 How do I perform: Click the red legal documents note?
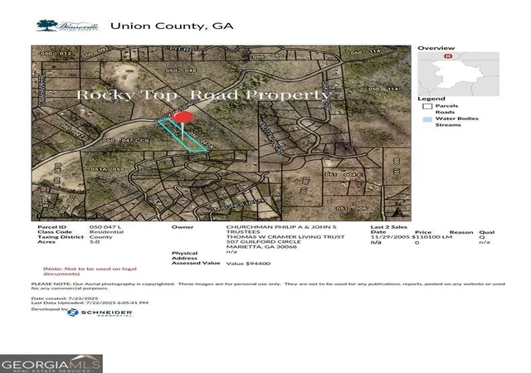click(x=90, y=271)
